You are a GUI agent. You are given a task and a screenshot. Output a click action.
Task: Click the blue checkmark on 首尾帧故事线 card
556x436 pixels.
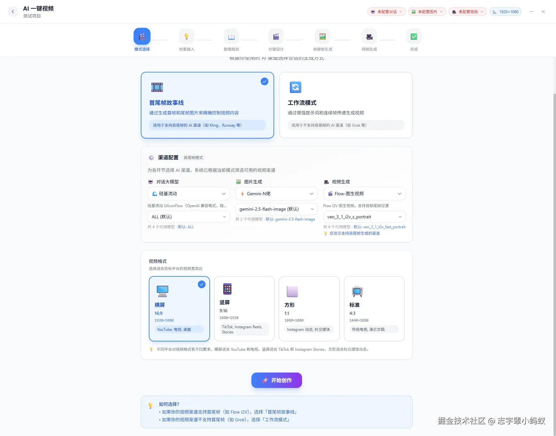265,81
